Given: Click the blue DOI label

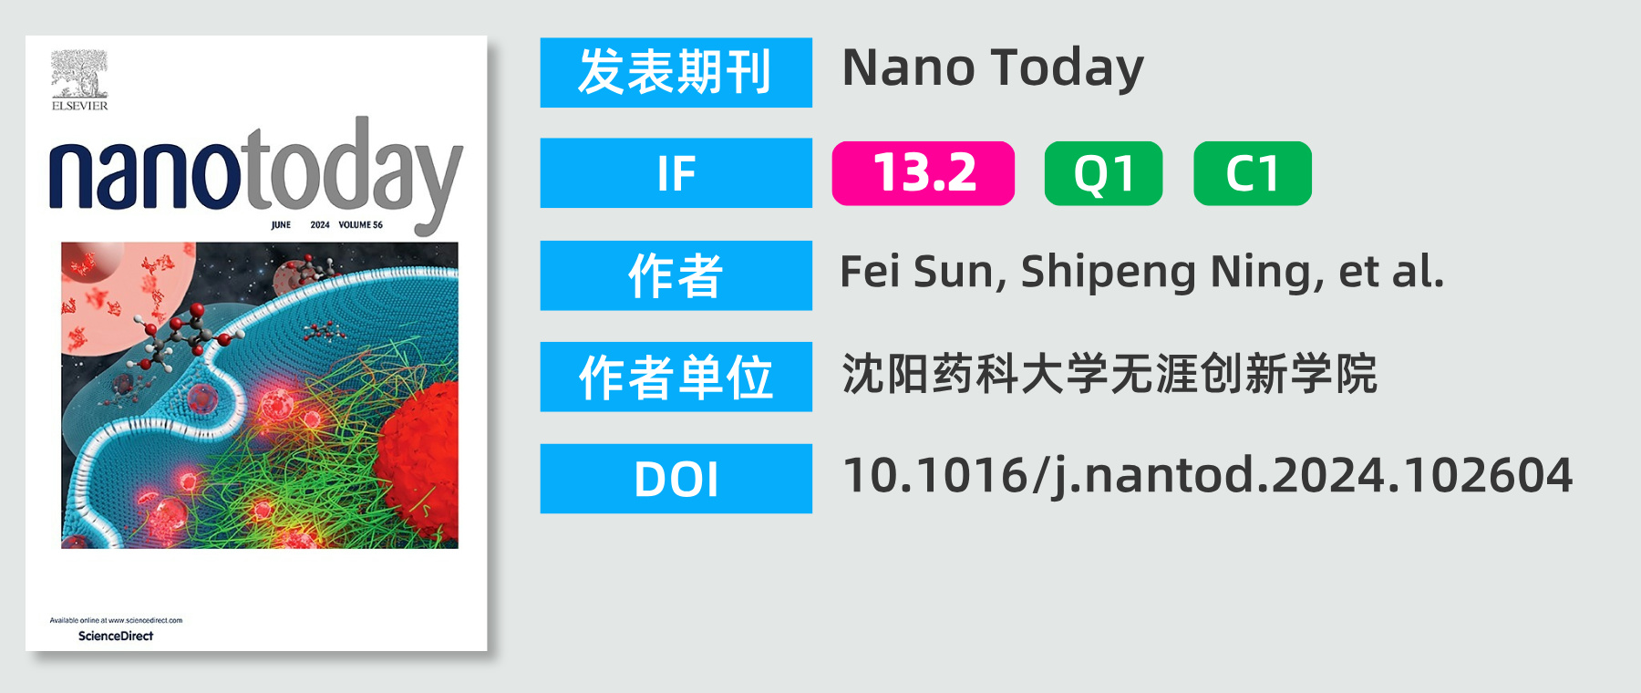Looking at the screenshot, I should pos(676,479).
